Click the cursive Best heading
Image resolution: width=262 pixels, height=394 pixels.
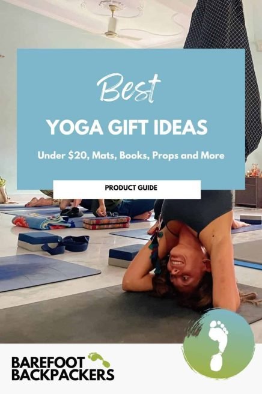[x=129, y=88]
